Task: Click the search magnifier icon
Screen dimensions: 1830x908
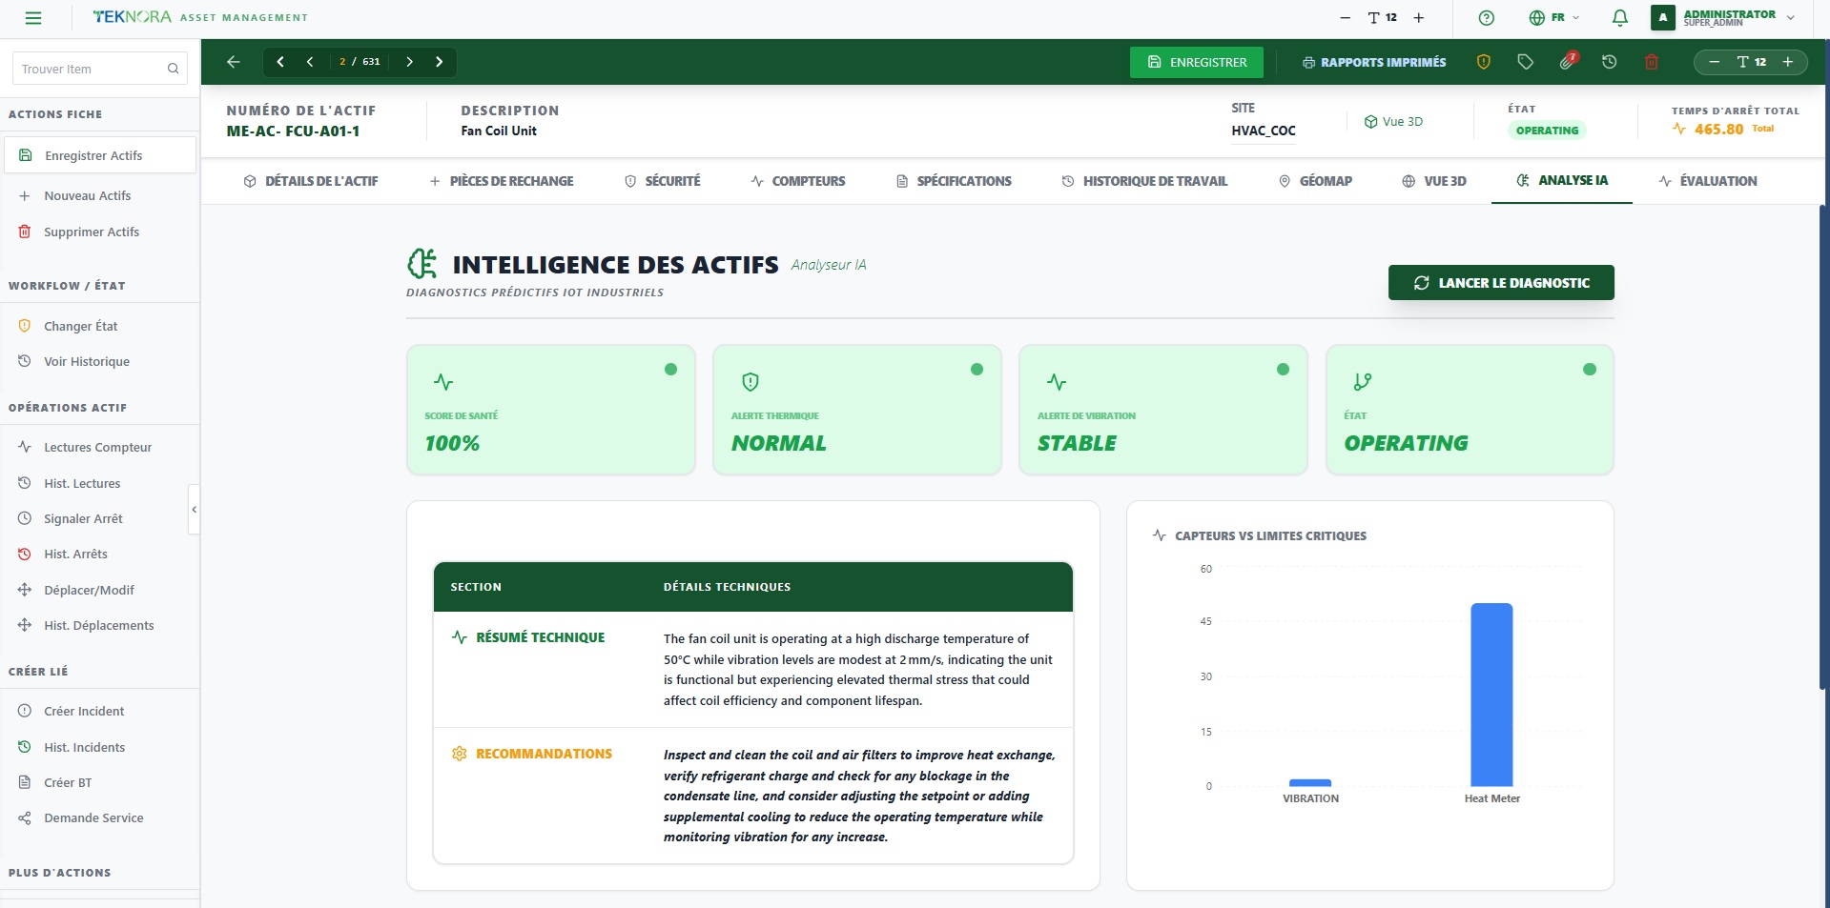Action: click(173, 69)
